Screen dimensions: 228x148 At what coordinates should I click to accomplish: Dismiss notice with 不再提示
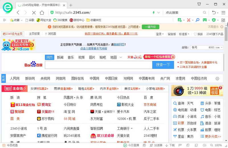(213, 27)
